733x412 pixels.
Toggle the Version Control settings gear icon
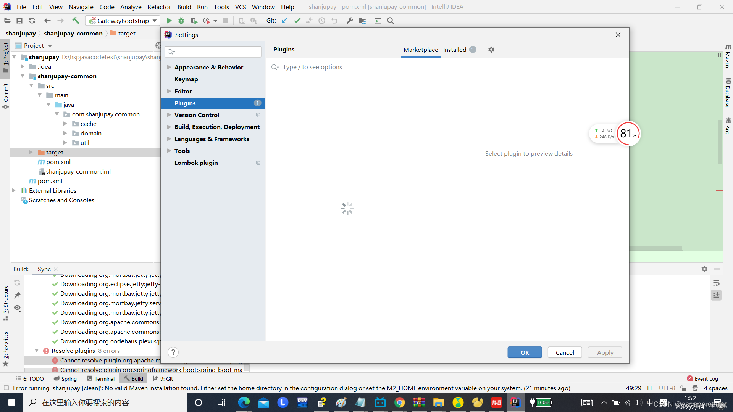click(258, 115)
